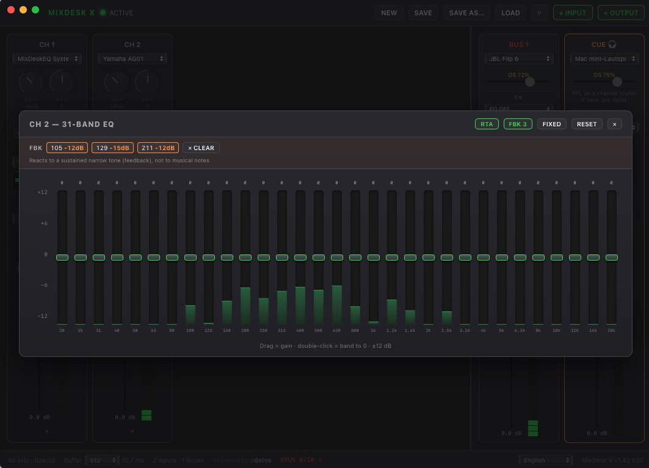
Task: Click the 630 Hz band slider handle
Action: 337,257
